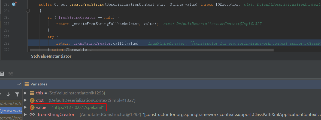Click the restore layout pin icon beside Variables
This screenshot has width=321, height=120.
coord(19,84)
